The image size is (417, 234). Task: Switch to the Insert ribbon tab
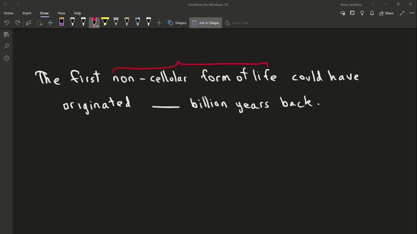pyautogui.click(x=26, y=13)
